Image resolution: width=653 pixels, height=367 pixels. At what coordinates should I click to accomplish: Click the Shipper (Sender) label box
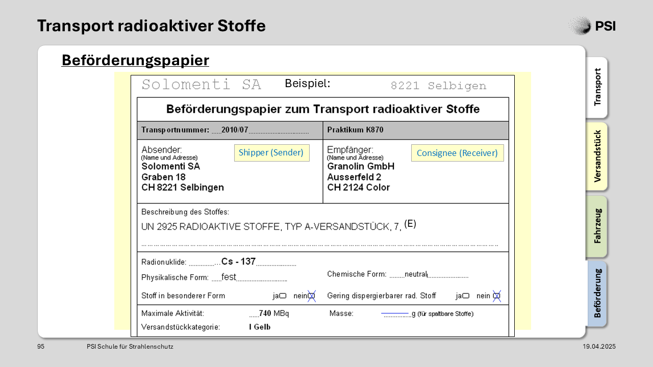pos(272,153)
